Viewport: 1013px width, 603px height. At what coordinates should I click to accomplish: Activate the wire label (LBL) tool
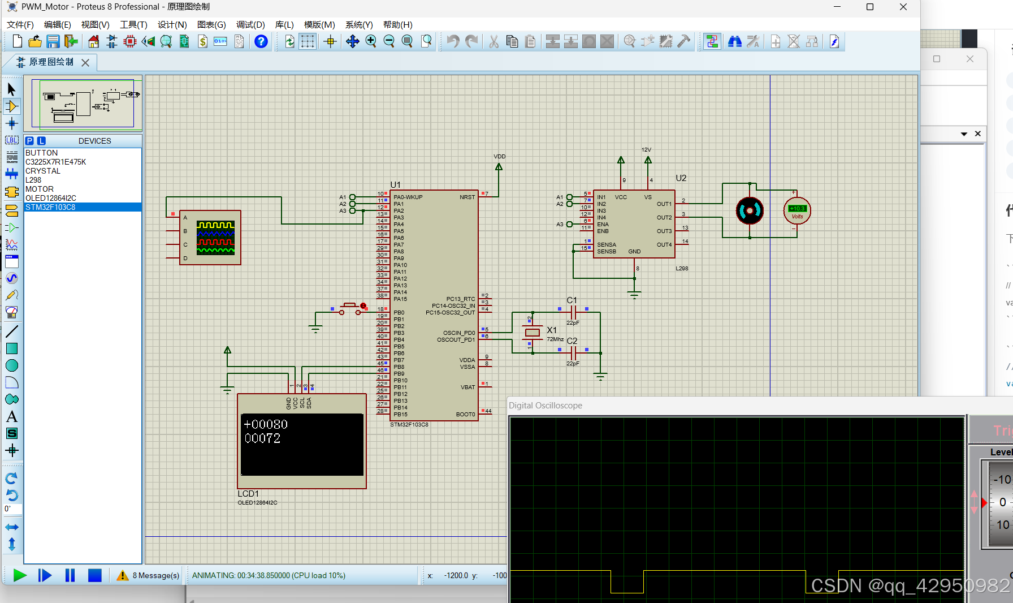click(x=12, y=140)
